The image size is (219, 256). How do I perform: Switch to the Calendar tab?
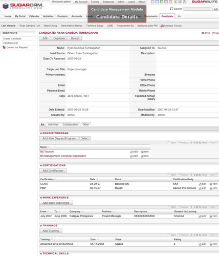pyautogui.click(x=34, y=16)
